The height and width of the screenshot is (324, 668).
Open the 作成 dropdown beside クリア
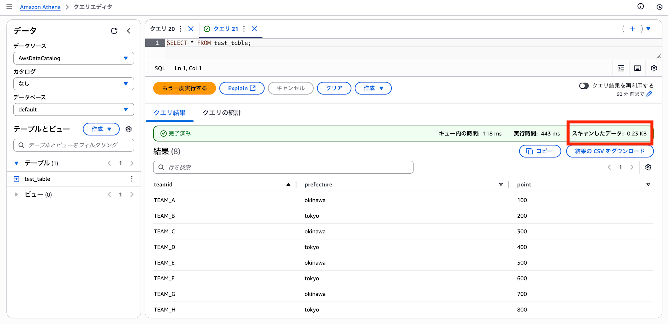tap(373, 88)
